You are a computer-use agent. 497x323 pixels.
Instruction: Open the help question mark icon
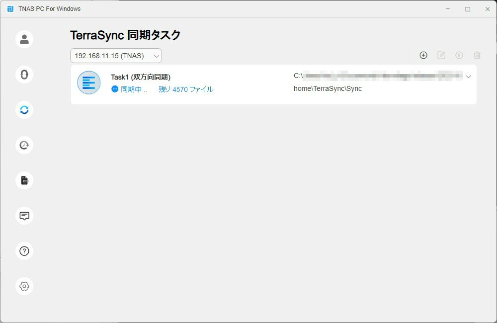pos(24,251)
